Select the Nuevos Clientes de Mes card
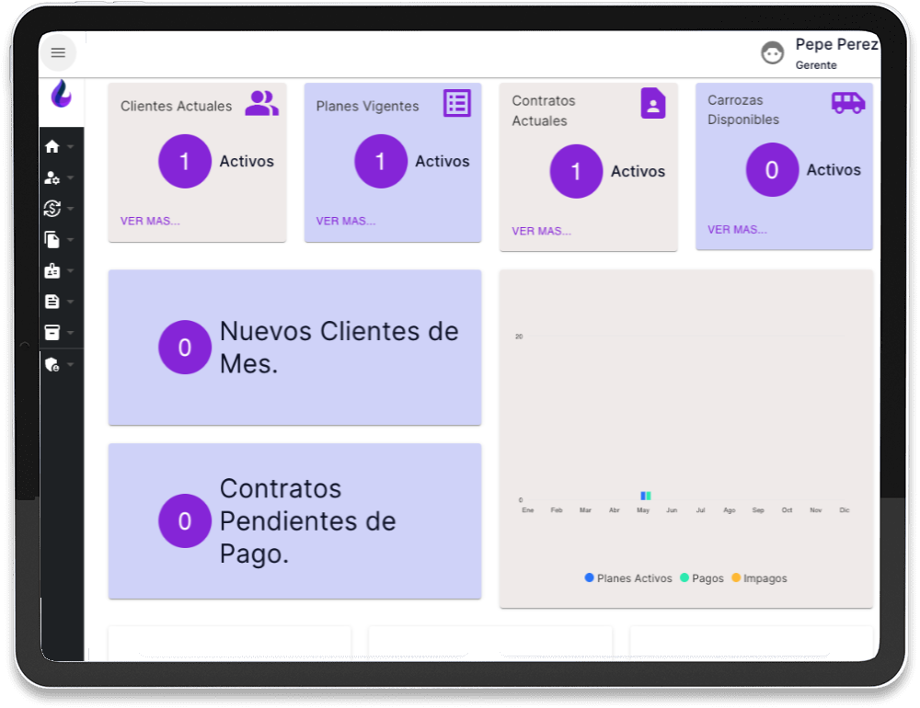 point(294,347)
